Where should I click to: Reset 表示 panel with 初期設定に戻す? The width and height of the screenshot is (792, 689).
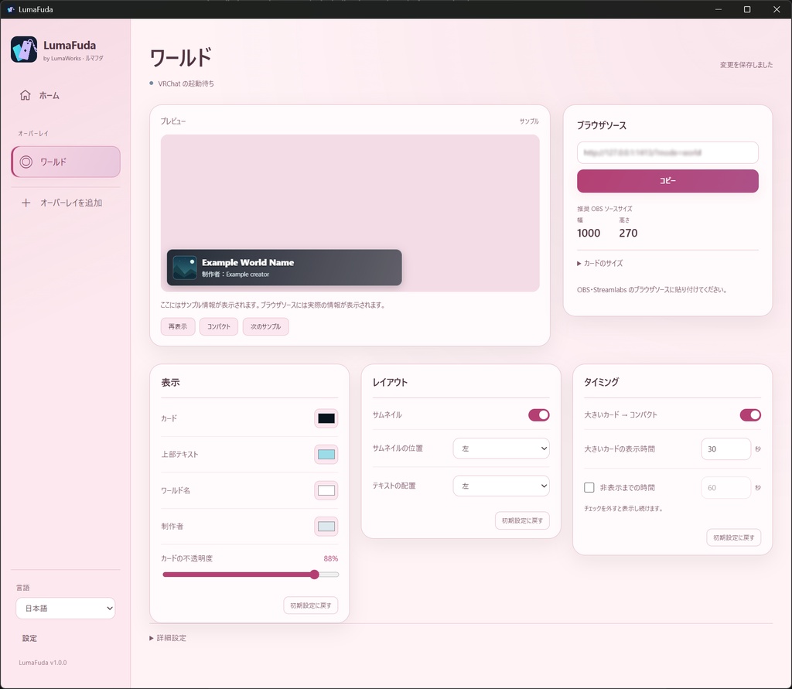click(311, 605)
